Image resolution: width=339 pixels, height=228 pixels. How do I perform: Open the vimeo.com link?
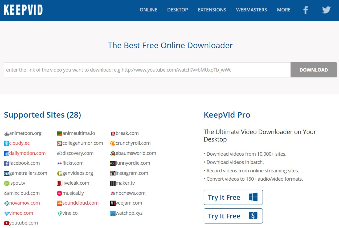pyautogui.click(x=21, y=213)
